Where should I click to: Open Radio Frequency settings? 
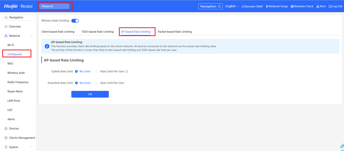pos(18,82)
